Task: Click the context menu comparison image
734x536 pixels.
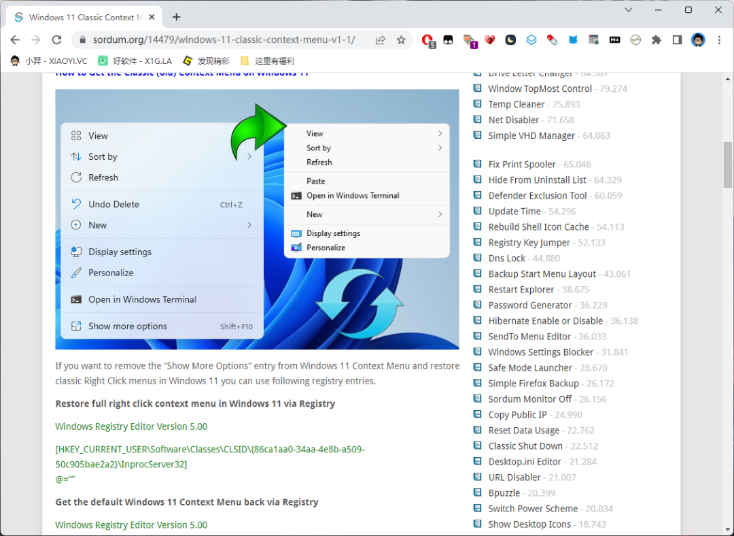Action: click(257, 219)
